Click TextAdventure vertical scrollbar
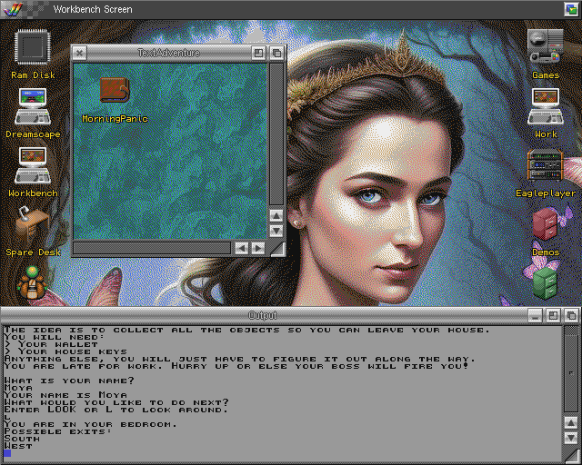582x465 pixels. click(x=276, y=134)
